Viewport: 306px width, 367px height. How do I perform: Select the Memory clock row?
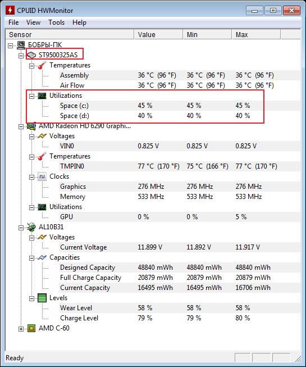[x=180, y=197]
